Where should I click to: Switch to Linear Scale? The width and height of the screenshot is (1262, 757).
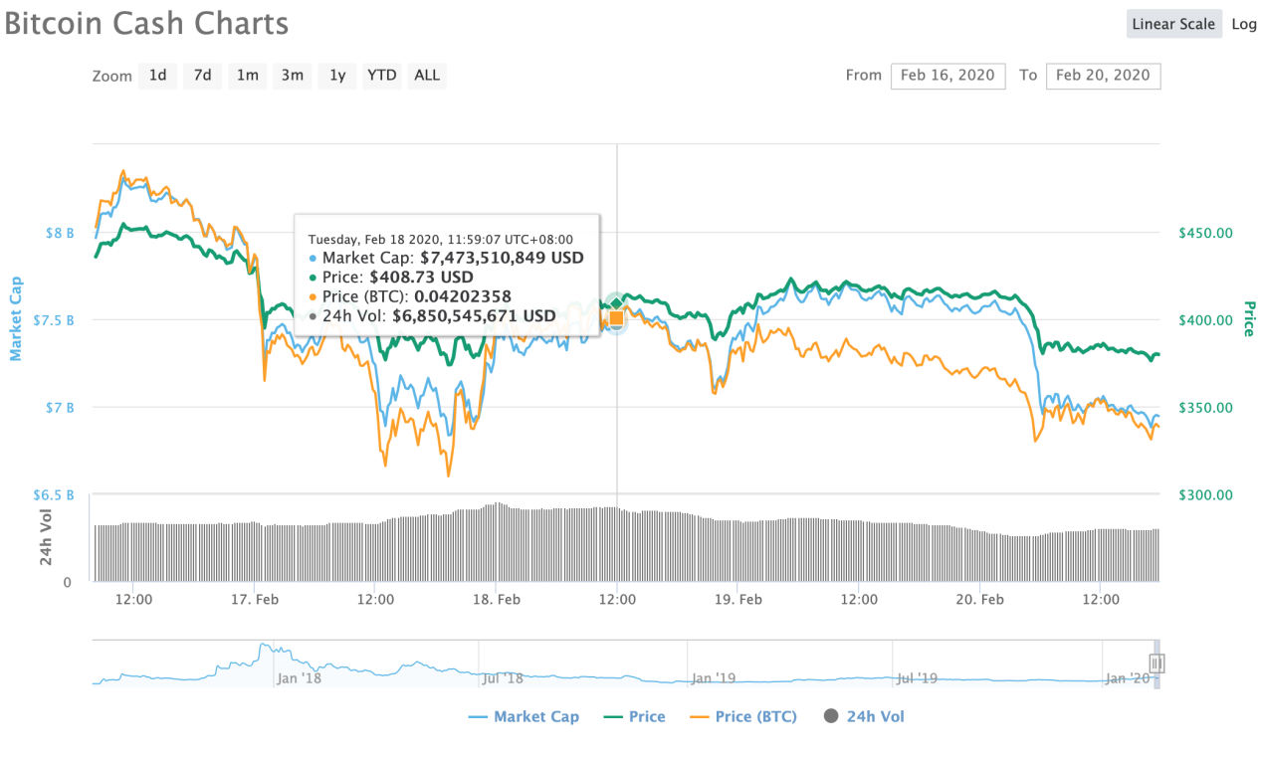pos(1174,24)
